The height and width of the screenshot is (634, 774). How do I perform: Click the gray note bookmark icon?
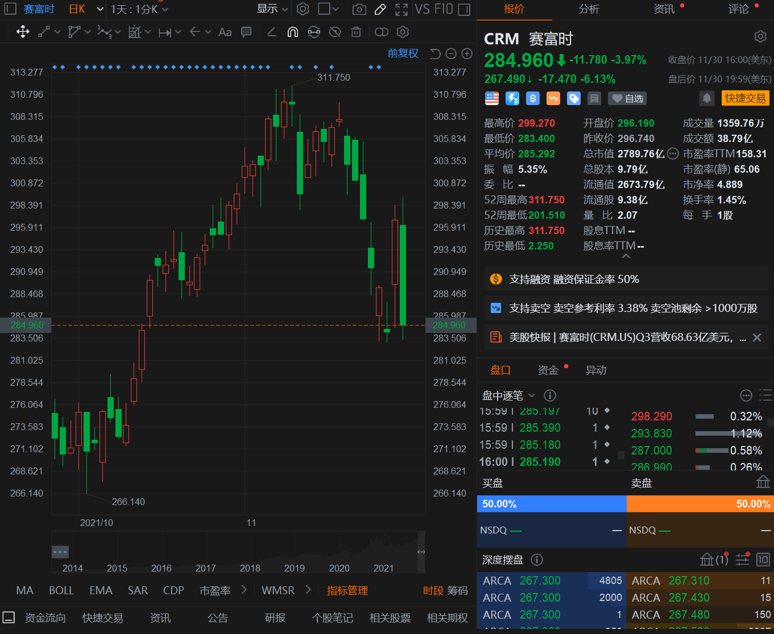coord(594,98)
